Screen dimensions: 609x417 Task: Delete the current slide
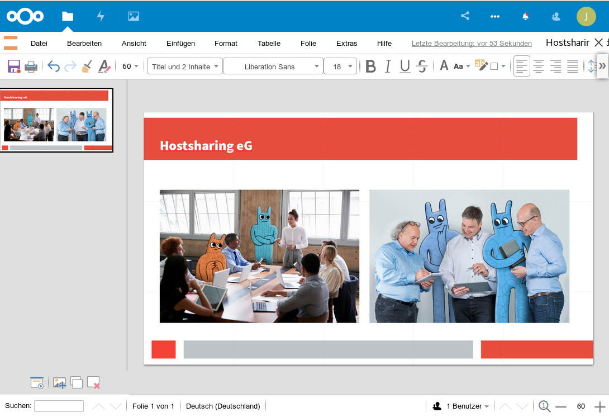point(94,383)
